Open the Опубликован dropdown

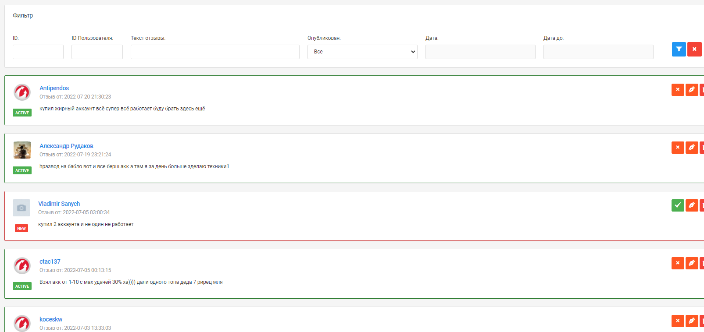point(362,52)
